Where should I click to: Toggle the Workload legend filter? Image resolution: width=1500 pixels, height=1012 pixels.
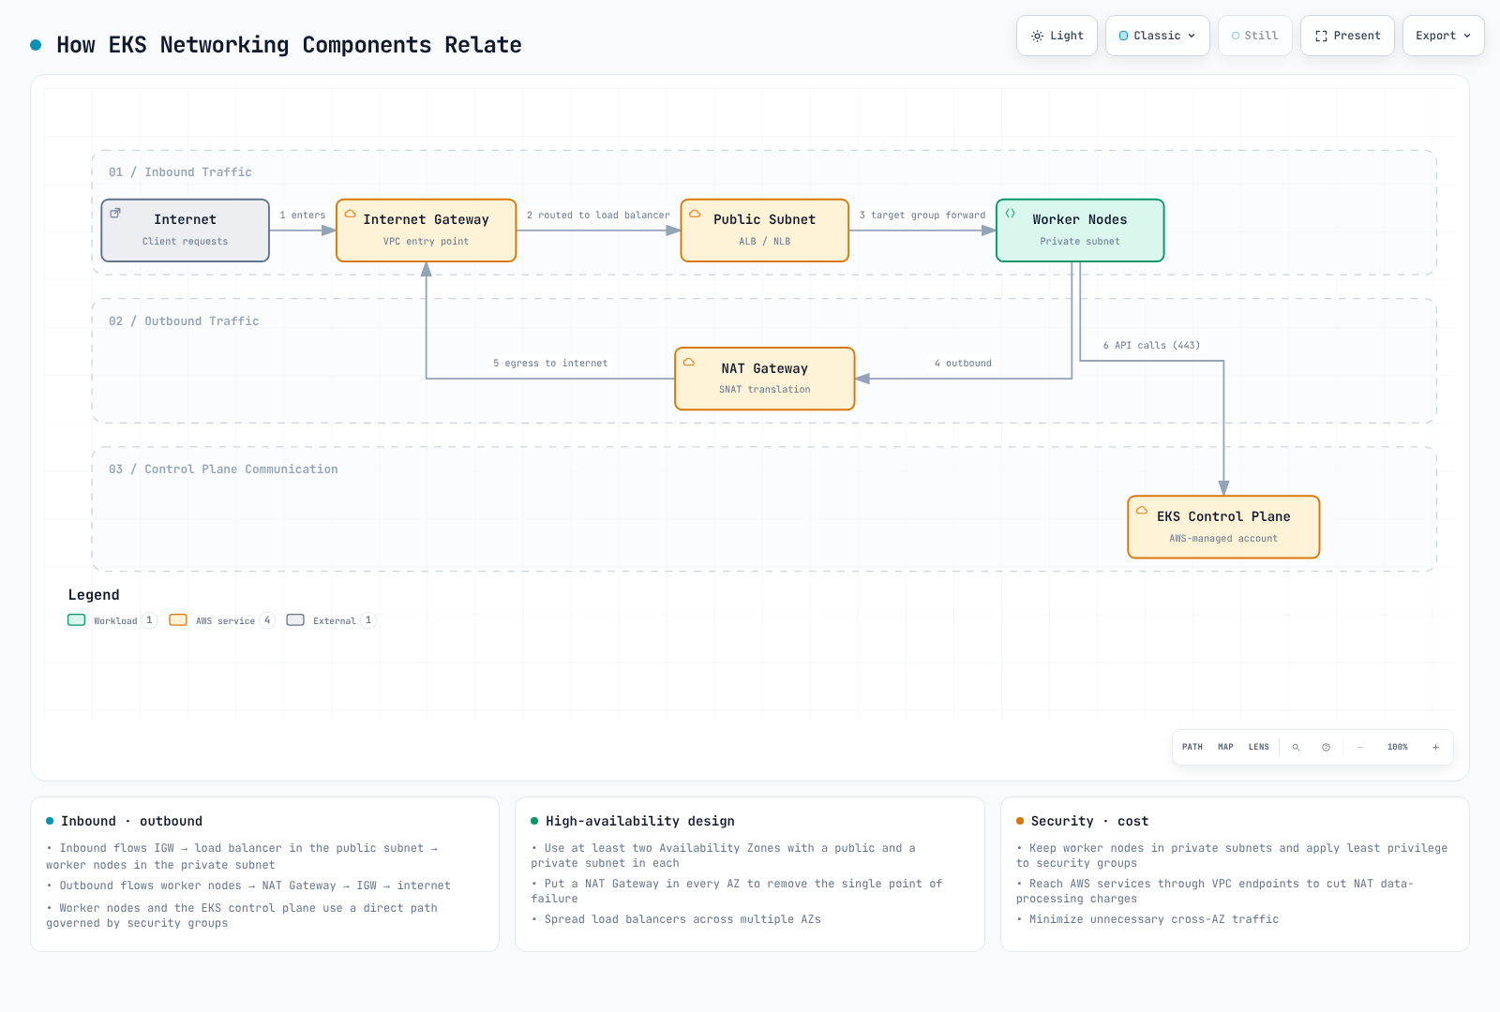112,620
